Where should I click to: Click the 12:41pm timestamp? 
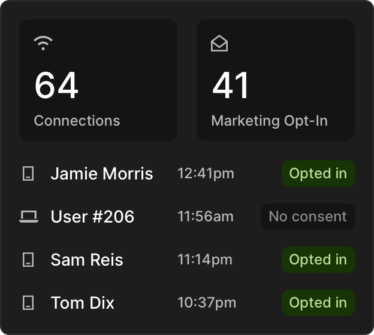[206, 173]
